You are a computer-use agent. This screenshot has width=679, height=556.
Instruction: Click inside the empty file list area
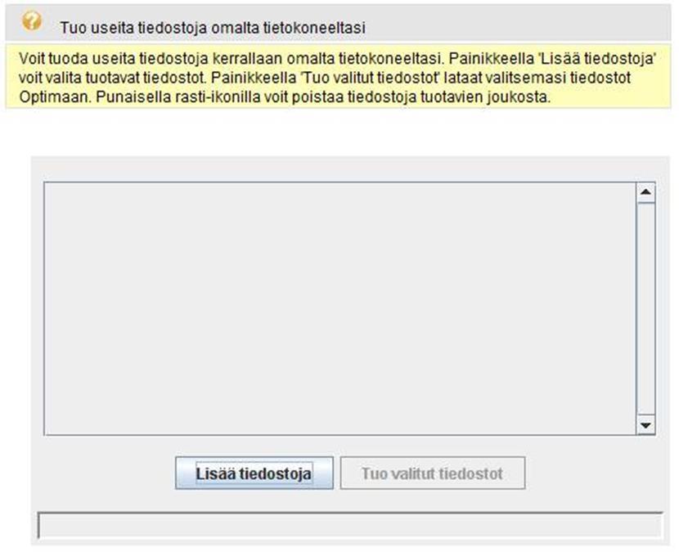[x=340, y=308]
